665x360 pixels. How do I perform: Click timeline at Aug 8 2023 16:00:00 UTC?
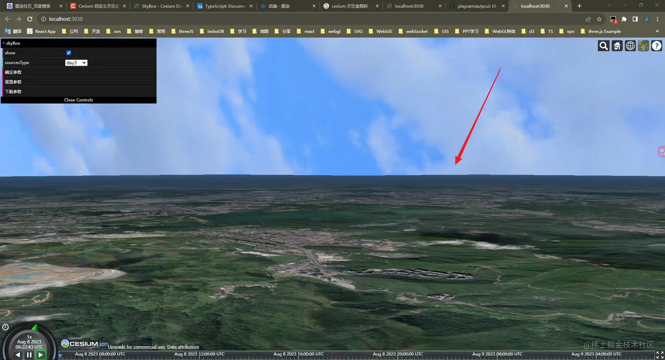[x=298, y=355]
